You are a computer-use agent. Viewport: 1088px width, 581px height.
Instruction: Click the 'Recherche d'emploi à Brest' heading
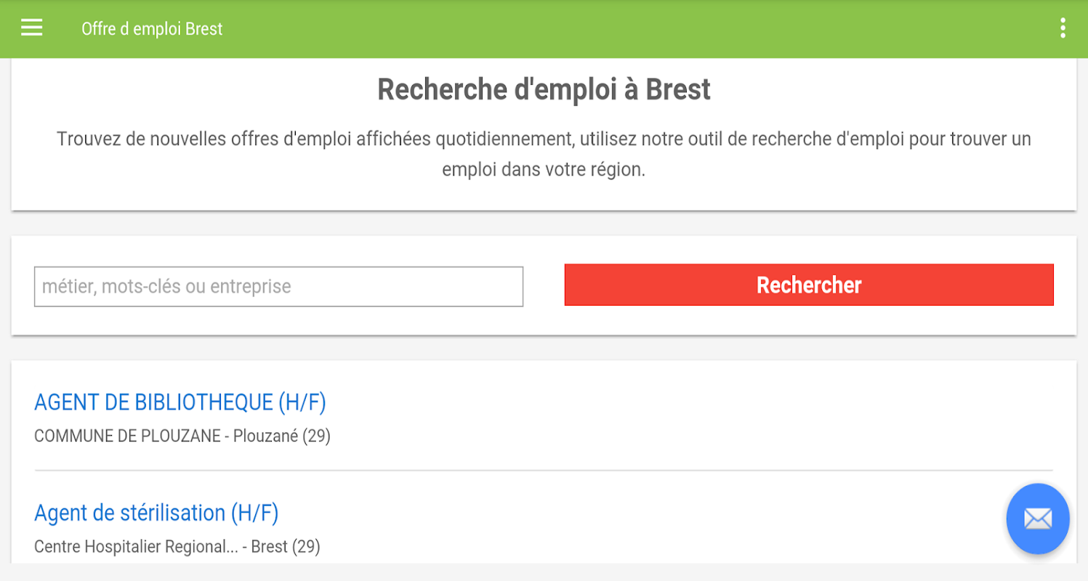544,90
